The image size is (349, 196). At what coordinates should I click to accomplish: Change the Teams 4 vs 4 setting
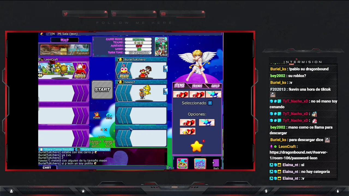(x=139, y=43)
